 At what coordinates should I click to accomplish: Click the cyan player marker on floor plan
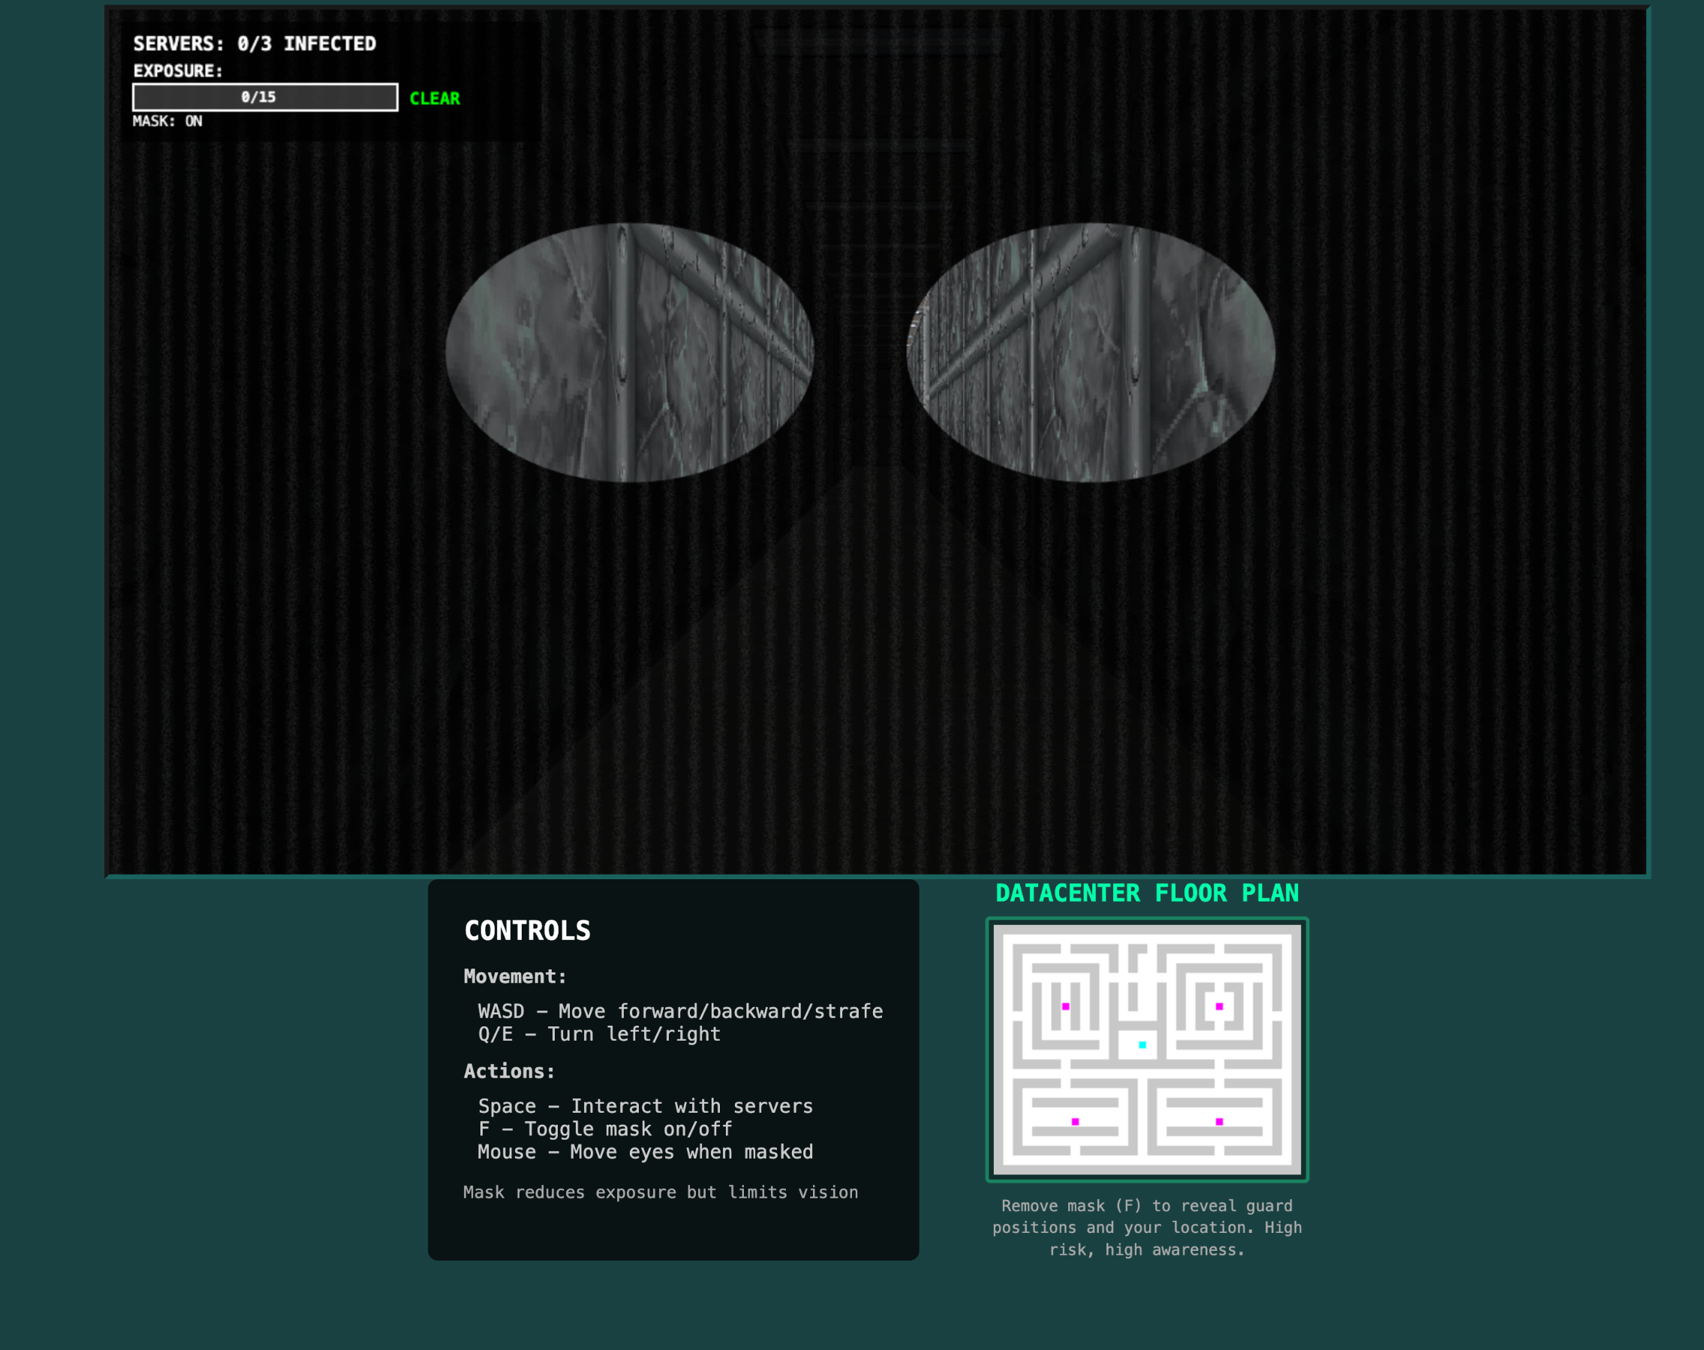[1143, 1045]
